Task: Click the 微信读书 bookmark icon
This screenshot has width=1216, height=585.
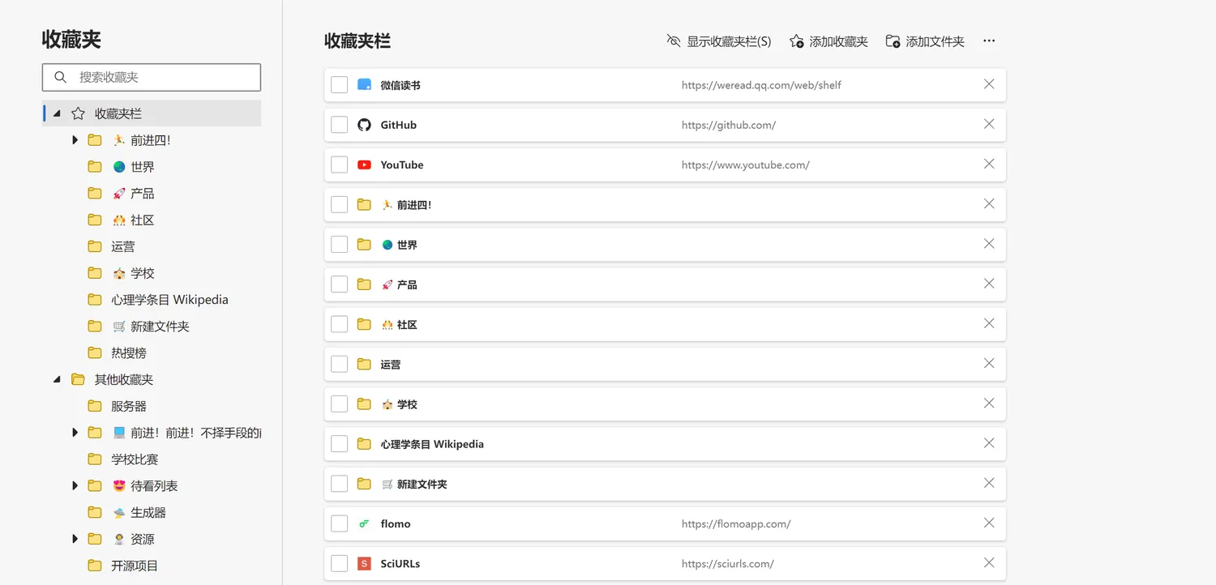Action: click(x=364, y=85)
